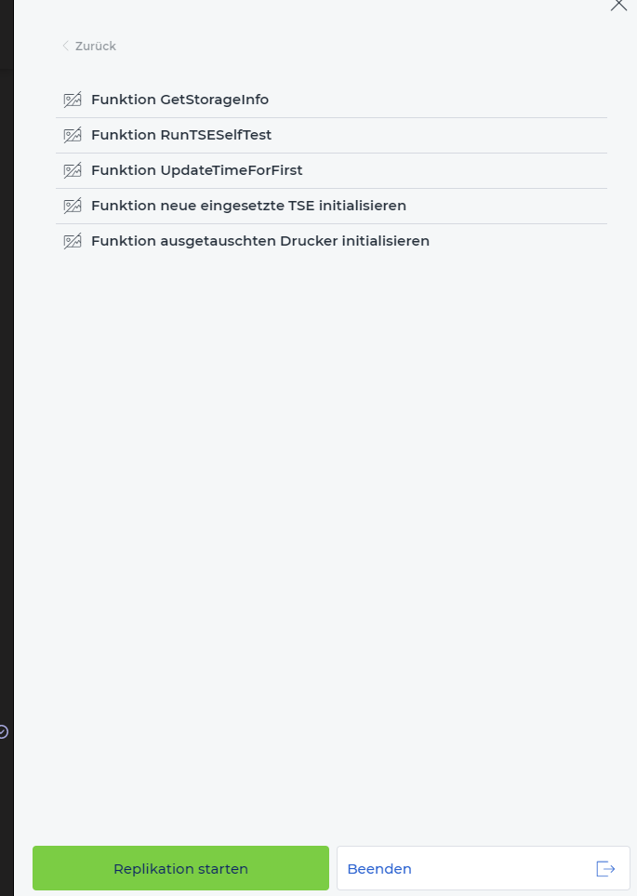Image resolution: width=637 pixels, height=896 pixels.
Task: Click the empty row area right of RunTSESelfTest
Action: [439, 136]
